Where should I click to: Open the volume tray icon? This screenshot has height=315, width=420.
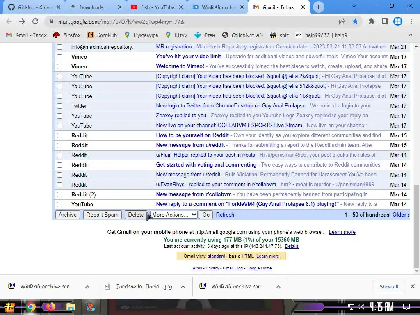click(x=361, y=307)
